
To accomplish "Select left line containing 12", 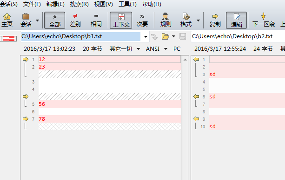I will [x=110, y=59].
